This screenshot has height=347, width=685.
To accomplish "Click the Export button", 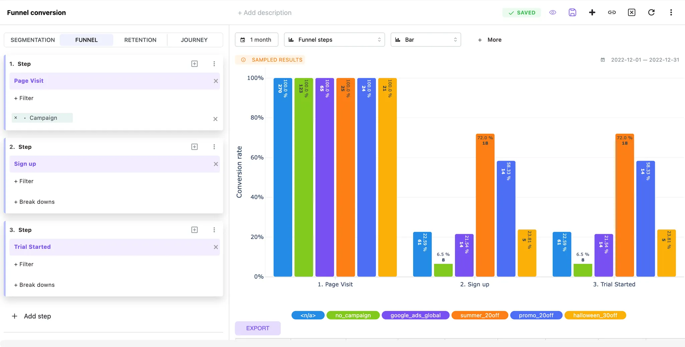I will (x=258, y=328).
